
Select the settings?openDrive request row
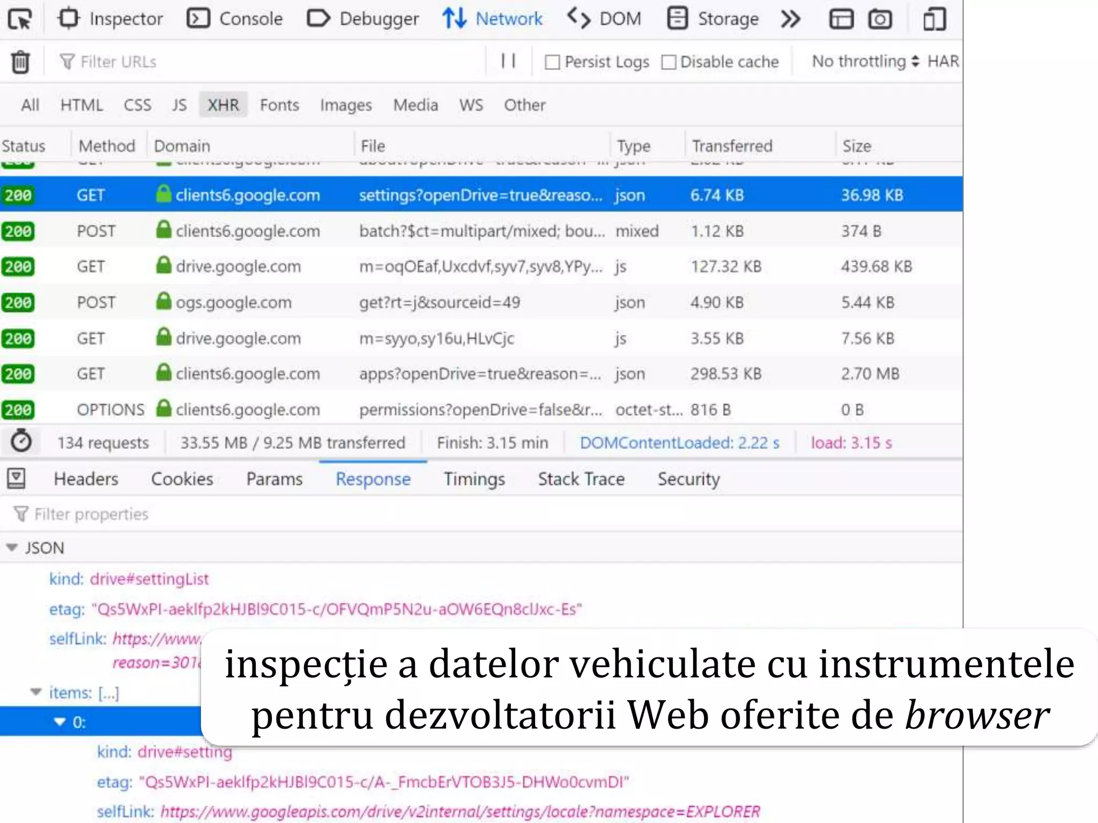point(481,194)
